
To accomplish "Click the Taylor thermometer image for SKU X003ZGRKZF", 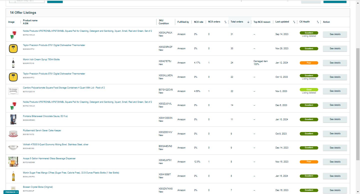I will (13, 48).
